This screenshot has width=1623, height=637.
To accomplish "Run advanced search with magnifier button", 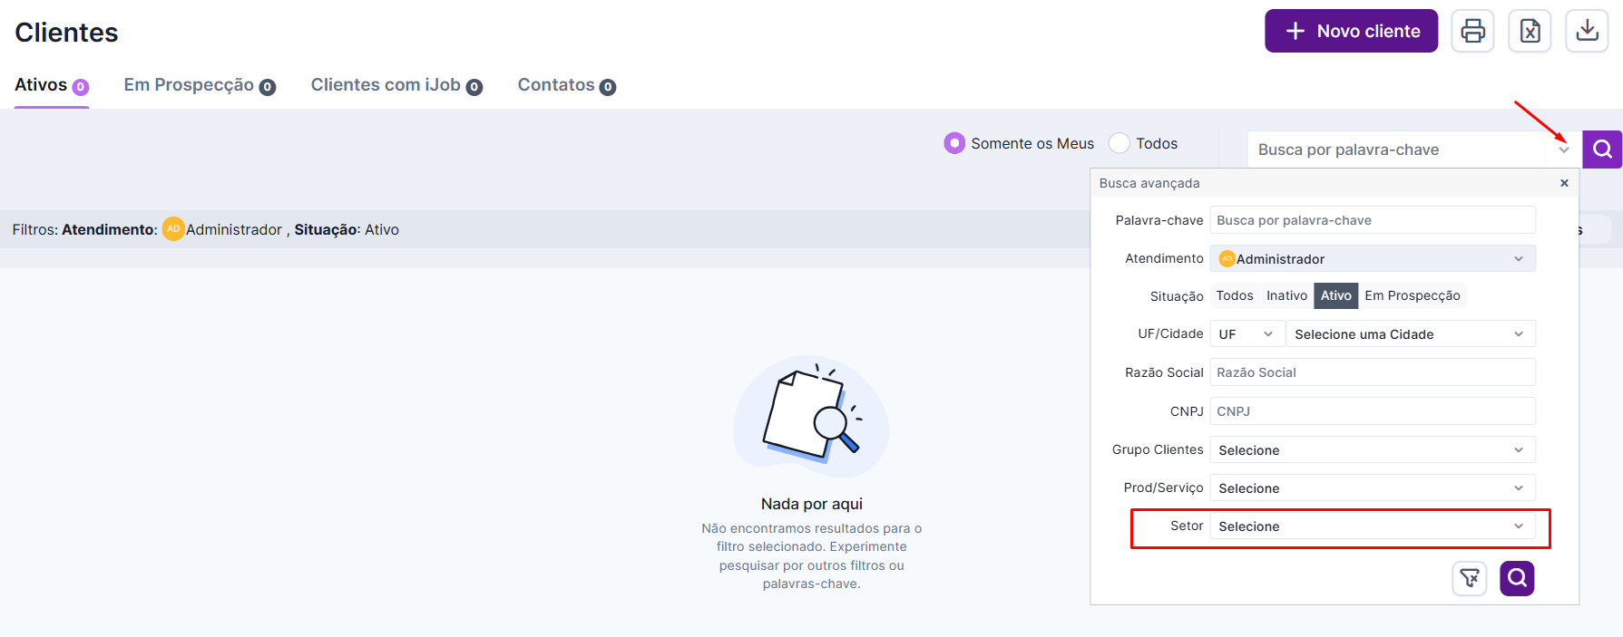I will tap(1517, 578).
